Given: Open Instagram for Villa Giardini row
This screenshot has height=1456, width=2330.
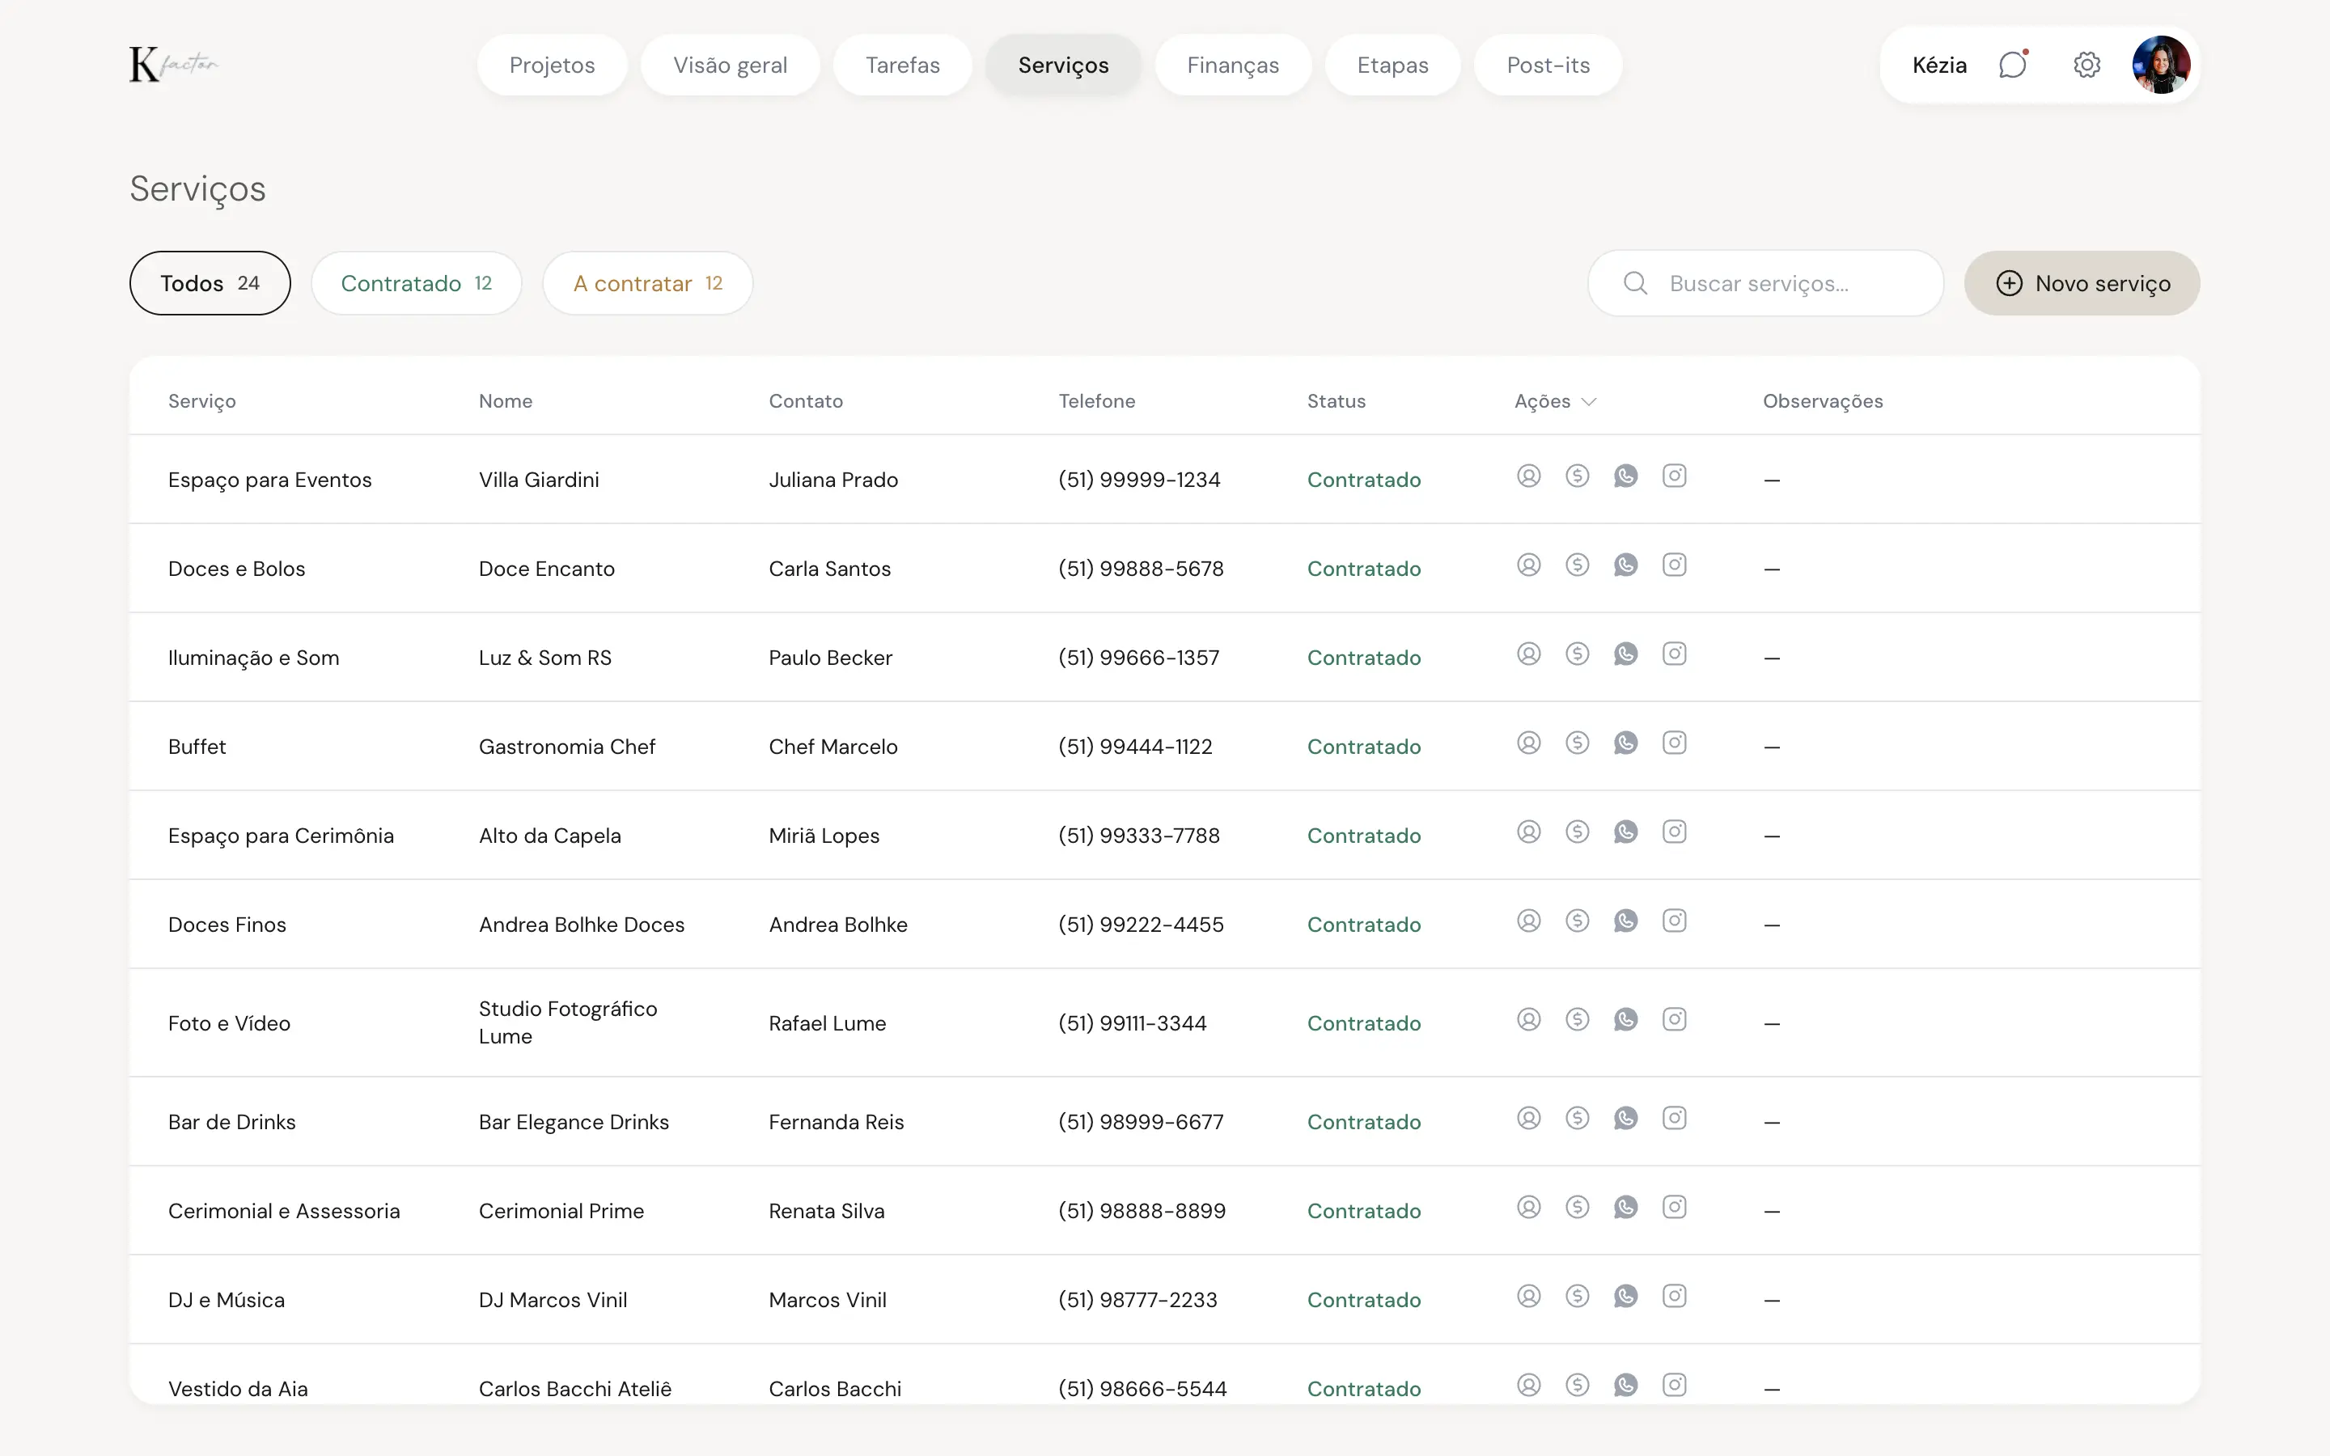Looking at the screenshot, I should point(1675,476).
